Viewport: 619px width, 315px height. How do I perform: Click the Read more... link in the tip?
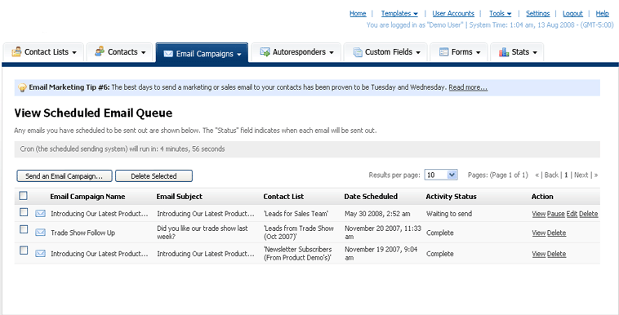(468, 87)
